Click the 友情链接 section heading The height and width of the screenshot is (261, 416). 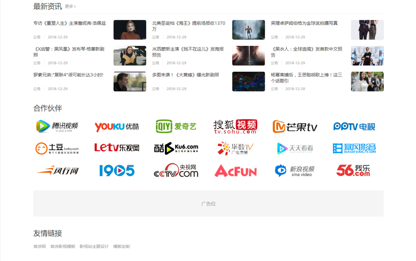click(48, 233)
